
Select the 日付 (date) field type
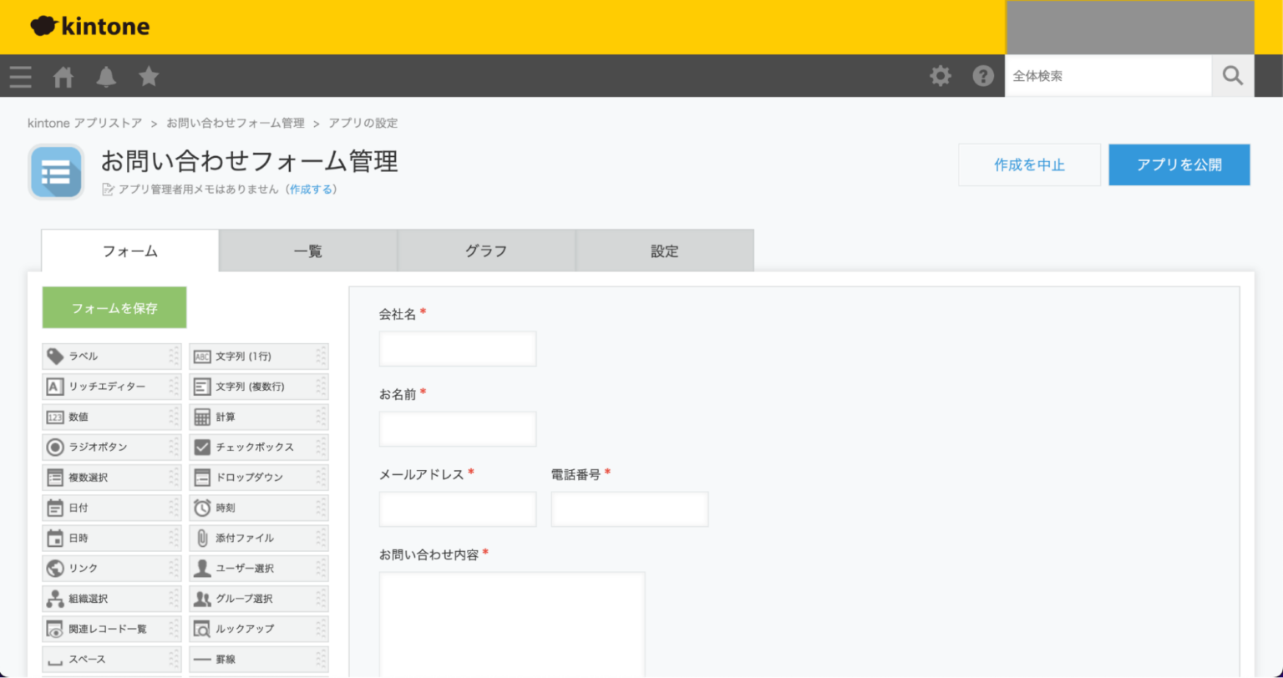point(111,507)
